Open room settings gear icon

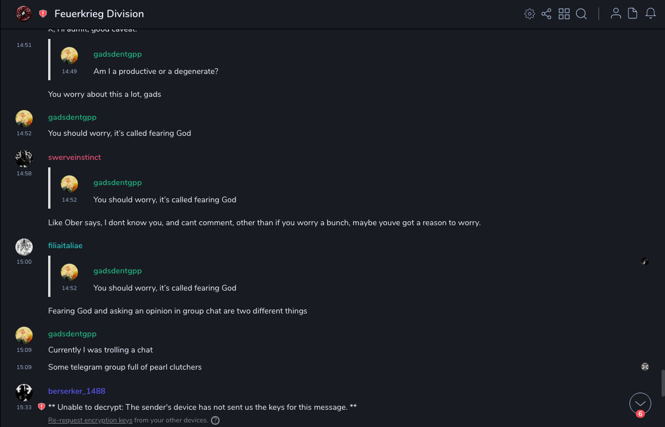coord(530,14)
